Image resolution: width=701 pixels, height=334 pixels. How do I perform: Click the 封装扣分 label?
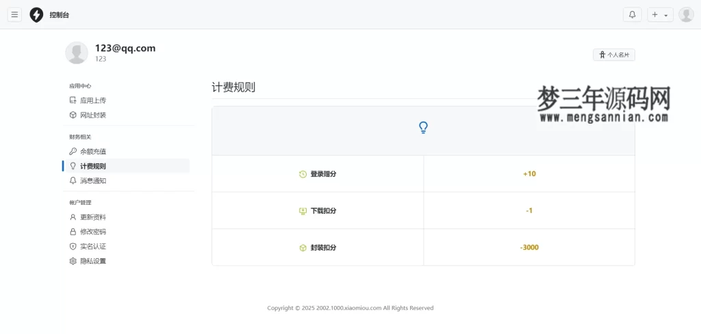(x=323, y=247)
